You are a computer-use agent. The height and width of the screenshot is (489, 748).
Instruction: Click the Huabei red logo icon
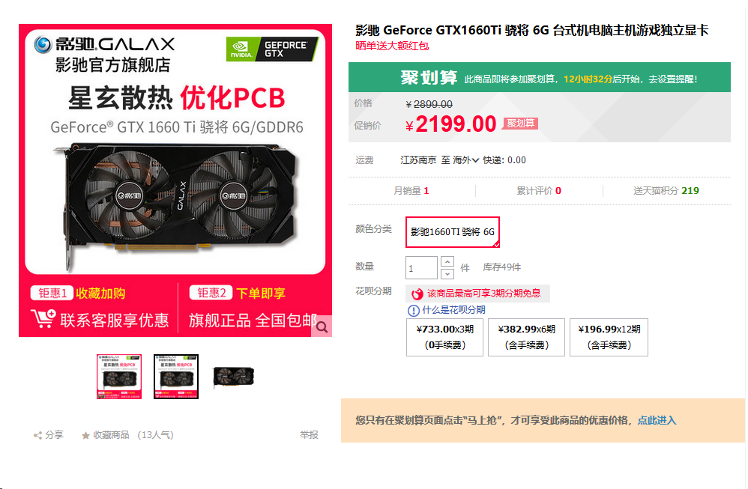[417, 294]
